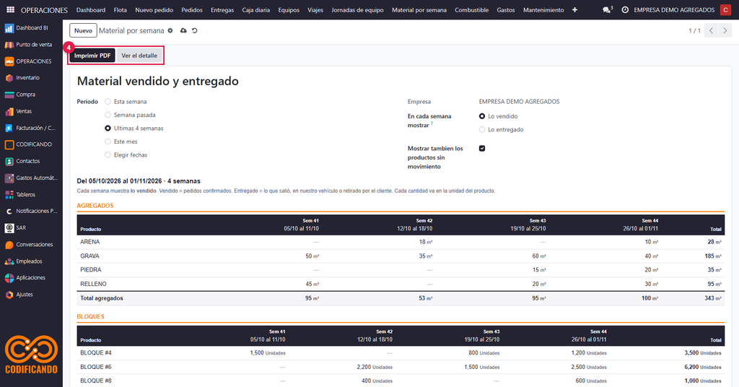The width and height of the screenshot is (739, 387).
Task: Open the Conversaciones app
Action: click(x=31, y=245)
